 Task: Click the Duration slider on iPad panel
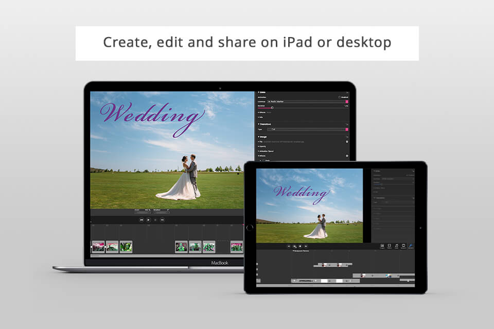pyautogui.click(x=393, y=184)
